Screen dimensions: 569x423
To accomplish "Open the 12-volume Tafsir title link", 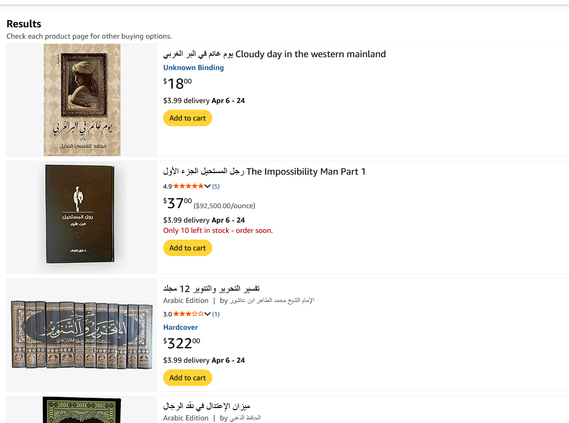I will [211, 288].
